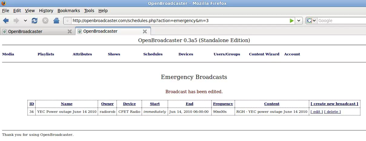
Task: Open the Help menu
Action: click(103, 11)
